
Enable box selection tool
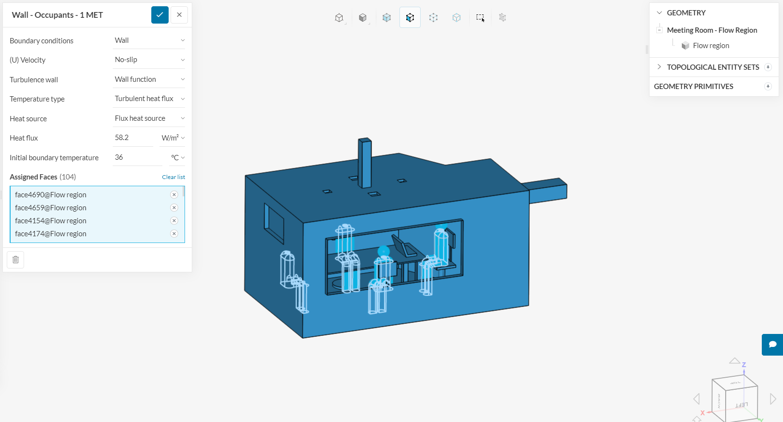[x=480, y=18]
